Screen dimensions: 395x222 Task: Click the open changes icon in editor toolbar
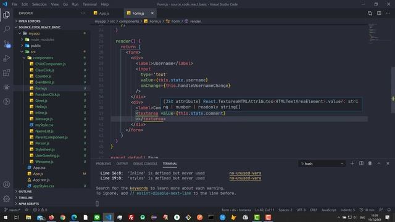point(370,13)
